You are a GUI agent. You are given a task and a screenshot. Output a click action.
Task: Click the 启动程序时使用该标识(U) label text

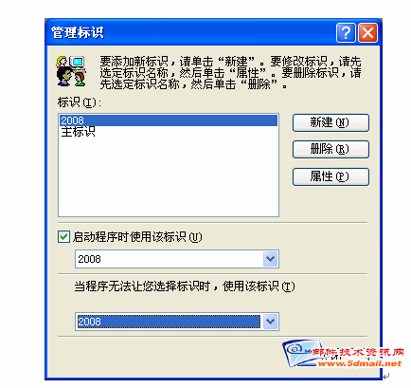click(x=137, y=237)
